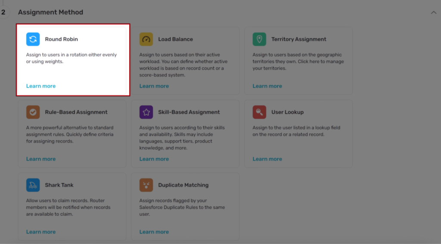Click the Shark Tank fin icon

tap(33, 185)
